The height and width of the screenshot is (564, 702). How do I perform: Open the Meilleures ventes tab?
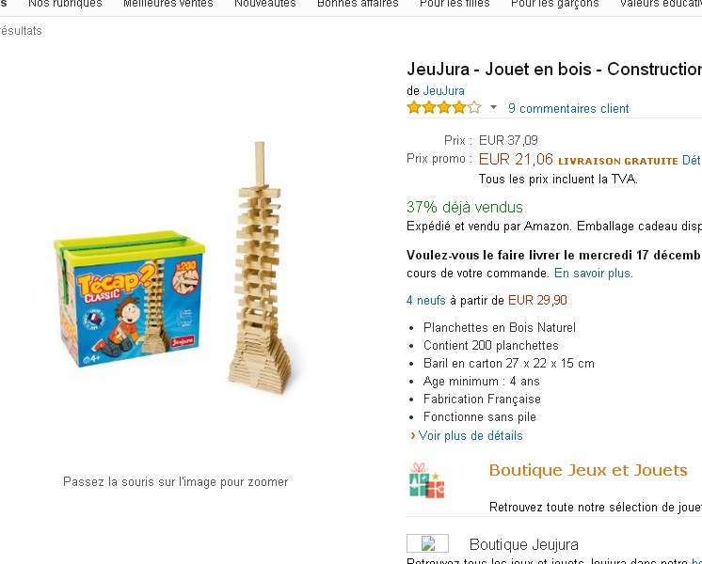point(168,4)
